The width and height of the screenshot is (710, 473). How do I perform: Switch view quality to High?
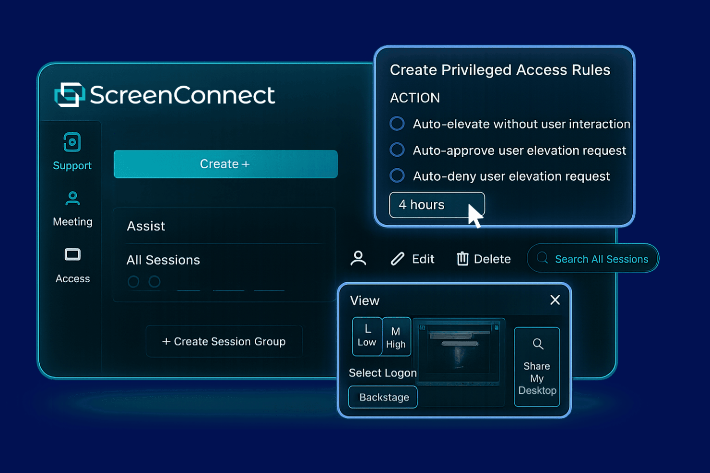[x=396, y=336]
